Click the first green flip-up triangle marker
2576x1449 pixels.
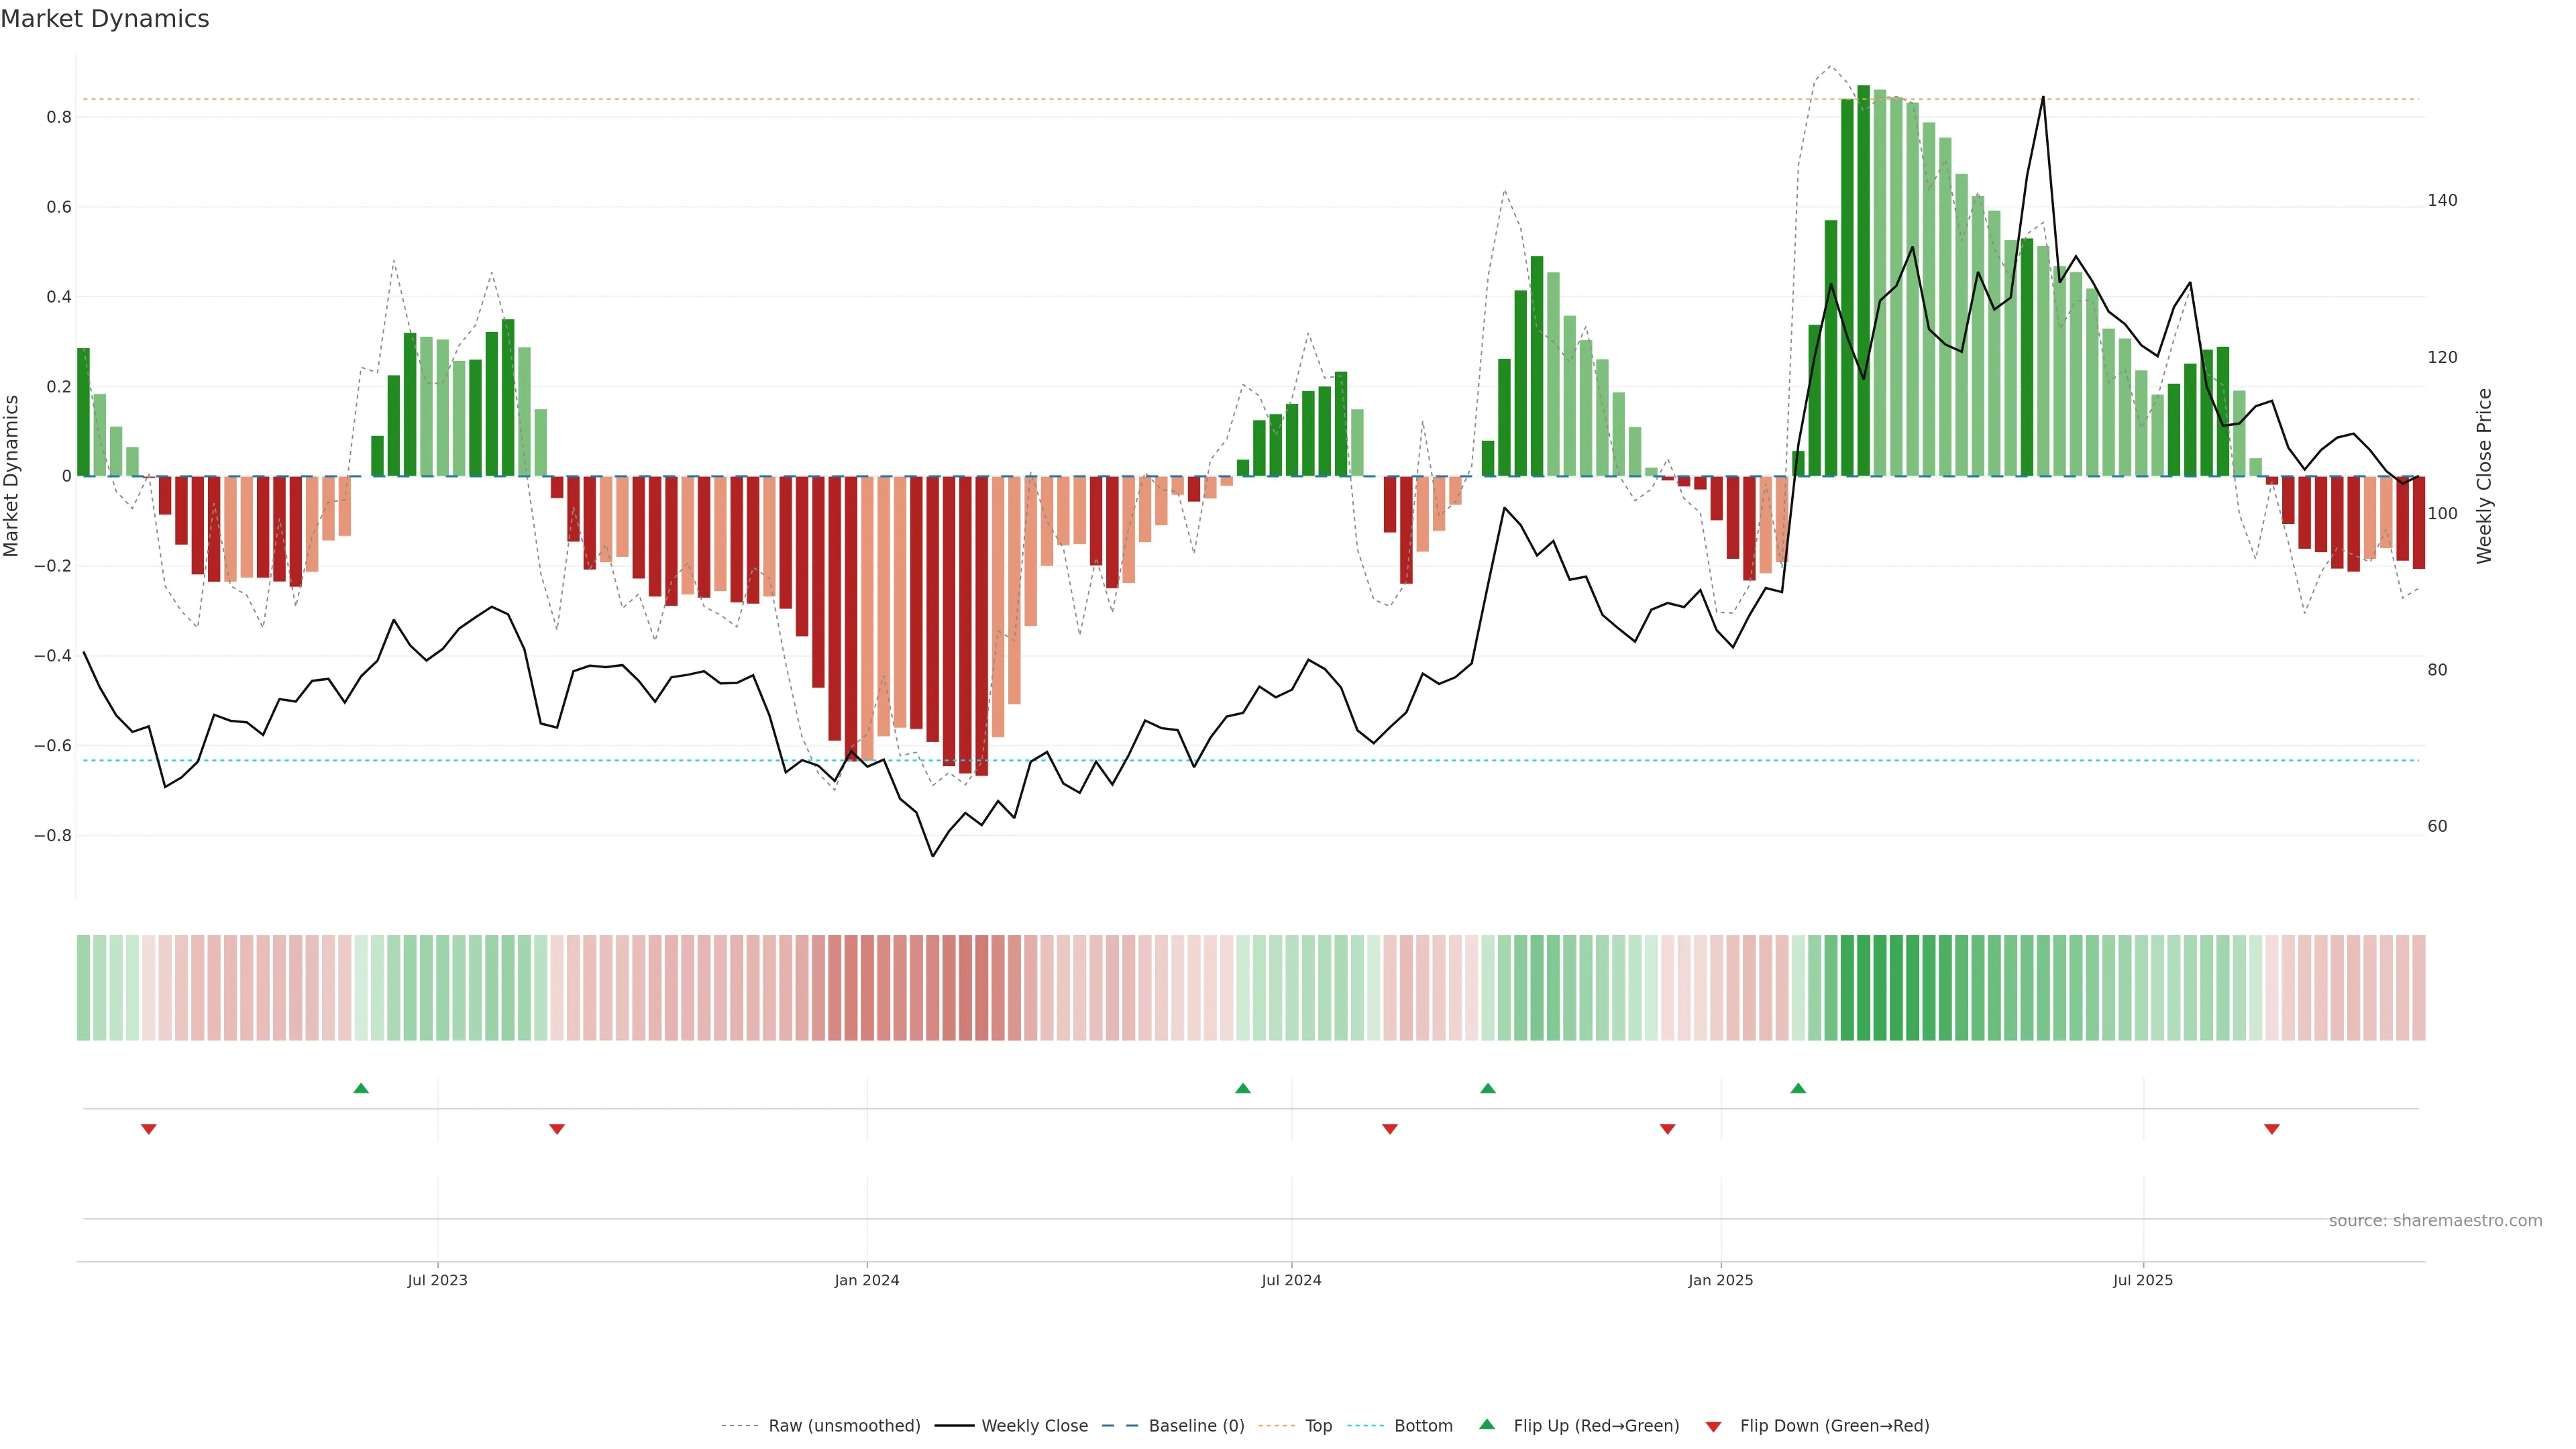click(x=361, y=1088)
